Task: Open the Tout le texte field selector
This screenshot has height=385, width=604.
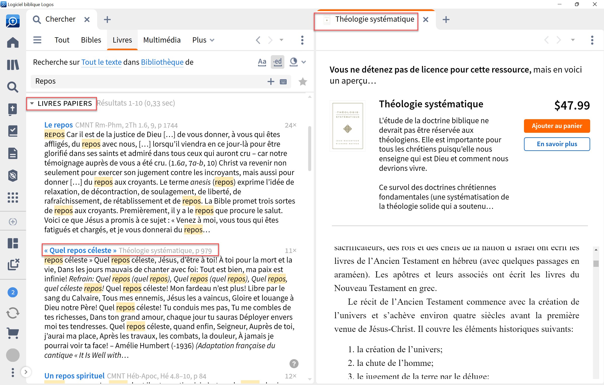Action: click(x=101, y=62)
